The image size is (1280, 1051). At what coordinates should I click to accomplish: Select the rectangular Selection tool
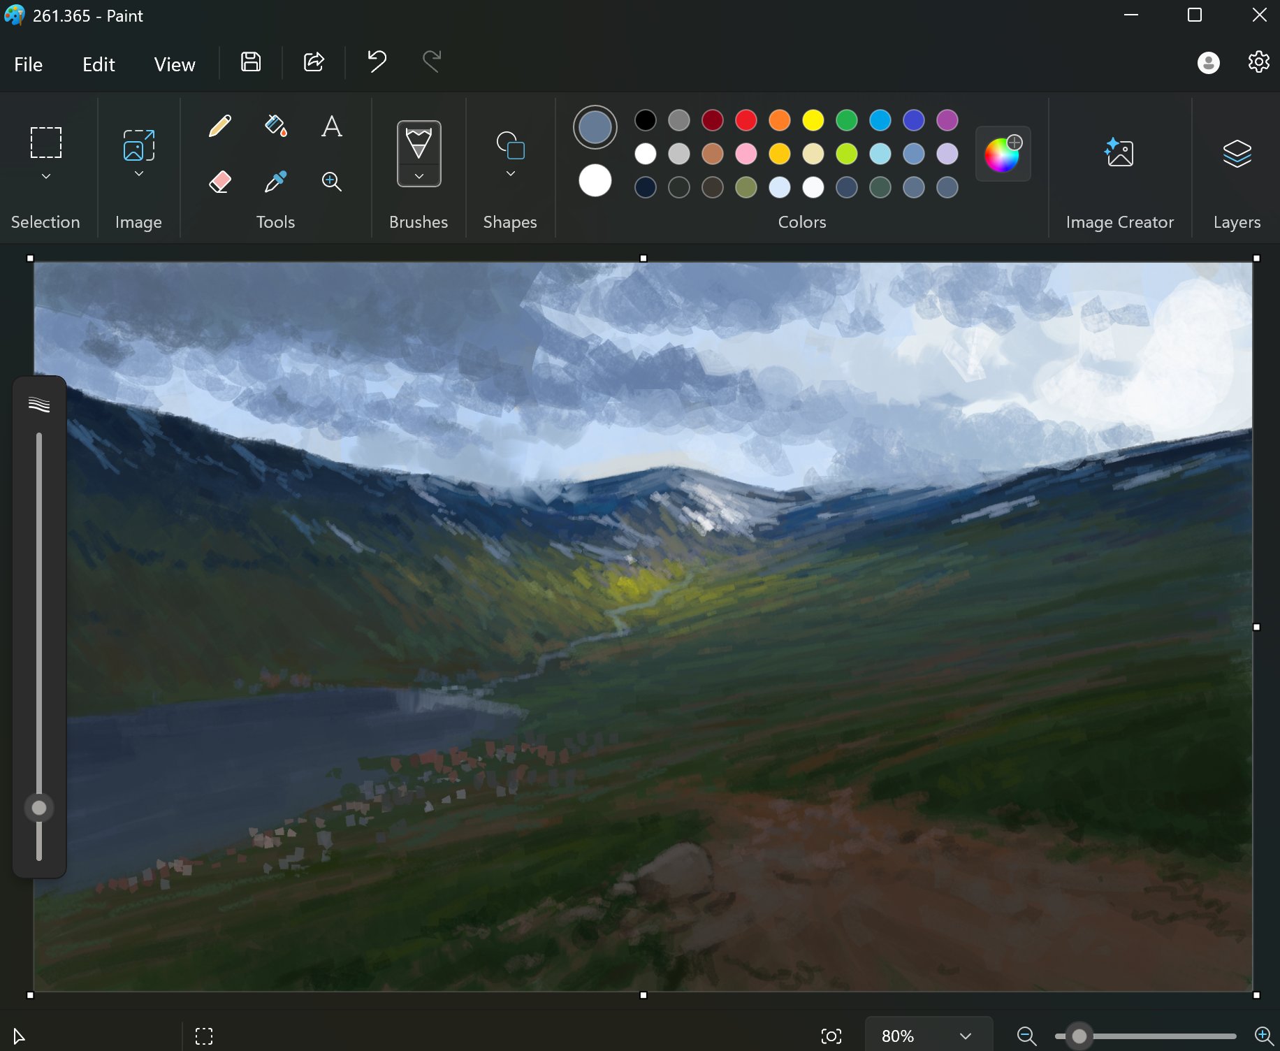pos(45,143)
